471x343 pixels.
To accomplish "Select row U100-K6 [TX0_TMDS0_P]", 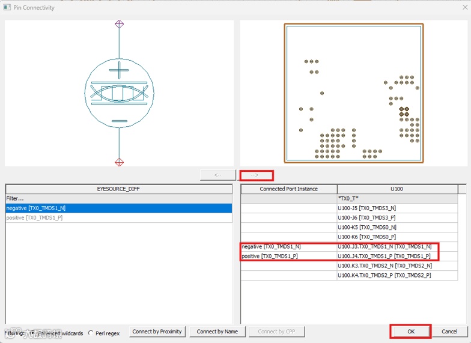I will (x=397, y=237).
